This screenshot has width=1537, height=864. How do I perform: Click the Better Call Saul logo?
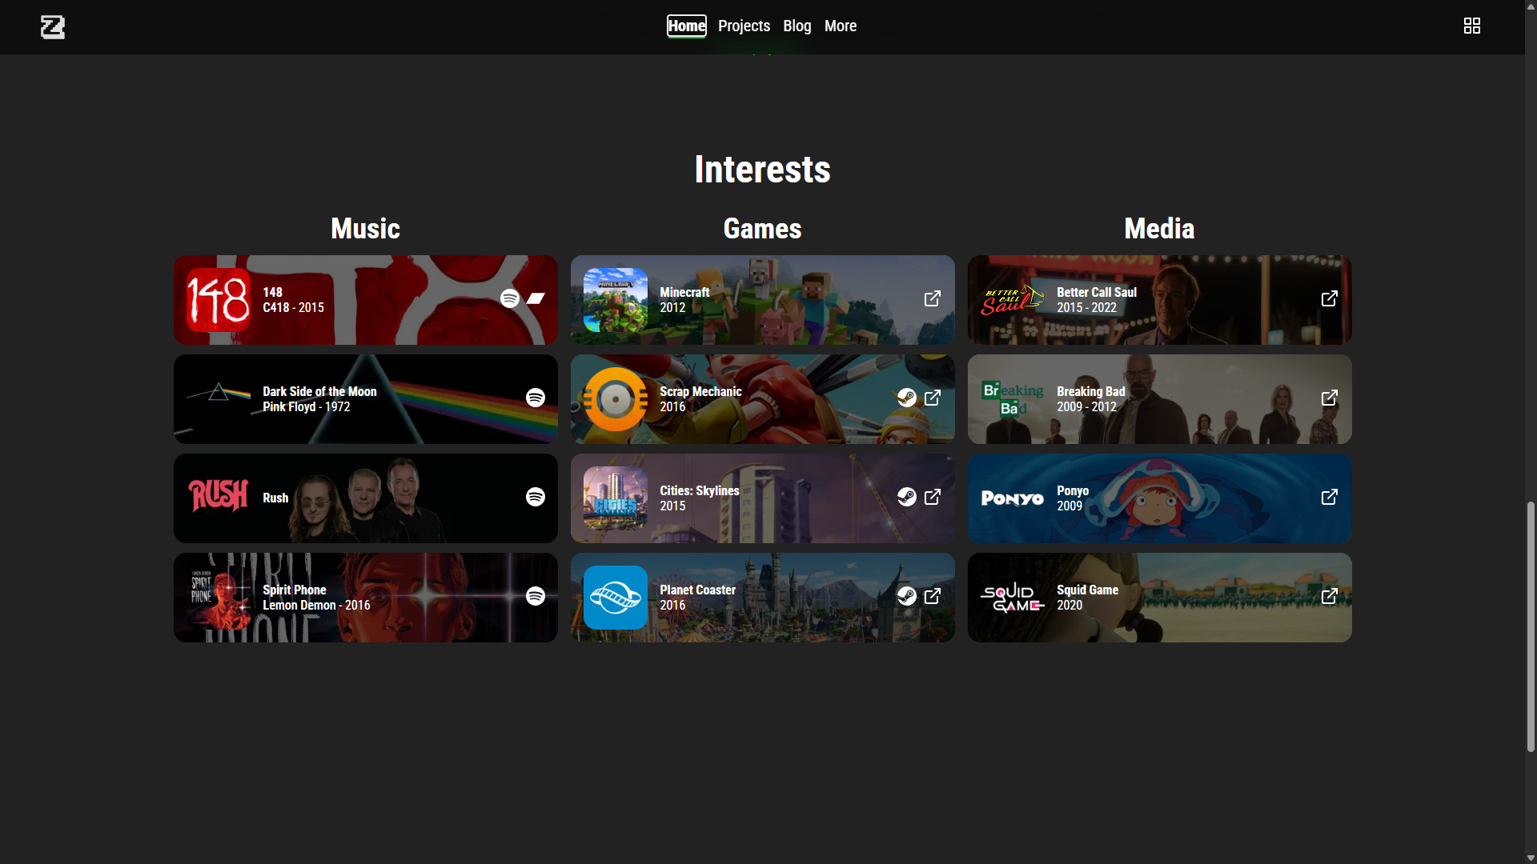(1013, 300)
